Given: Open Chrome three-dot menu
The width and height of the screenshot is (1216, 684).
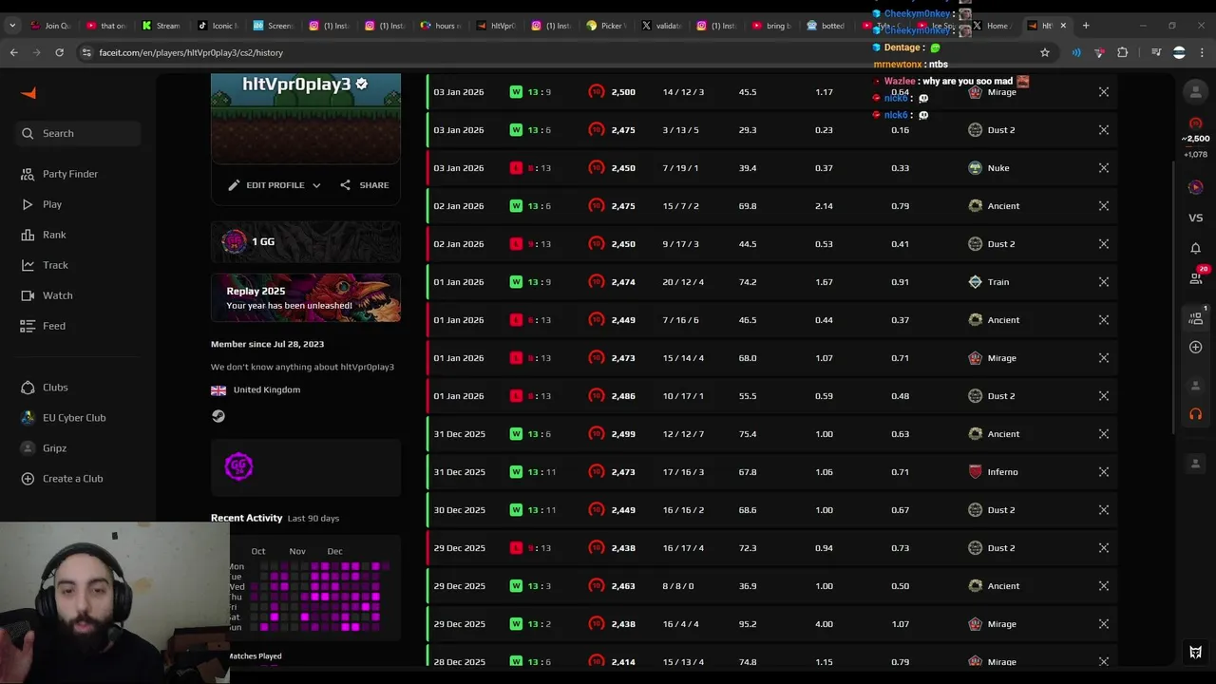Looking at the screenshot, I should click(1203, 52).
